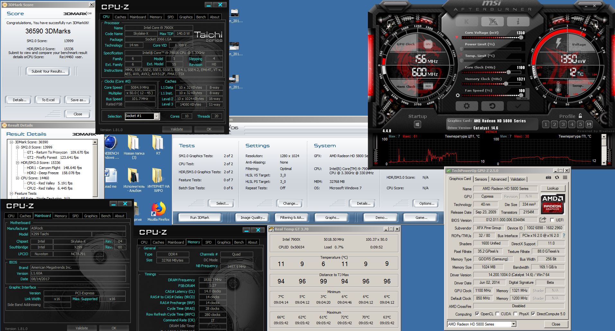The height and width of the screenshot is (331, 615).
Task: Select Afterburner profile slot 1
Action: click(546, 124)
